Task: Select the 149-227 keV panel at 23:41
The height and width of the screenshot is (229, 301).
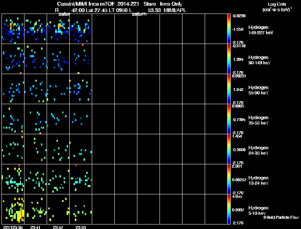Action: (35, 29)
